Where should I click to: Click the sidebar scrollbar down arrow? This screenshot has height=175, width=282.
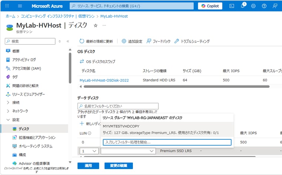pyautogui.click(x=70, y=162)
